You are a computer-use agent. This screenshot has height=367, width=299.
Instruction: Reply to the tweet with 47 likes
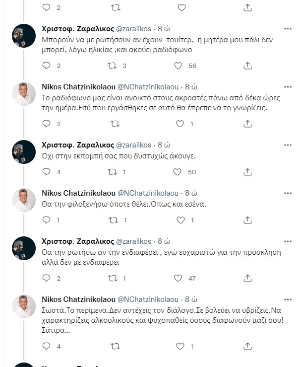click(47, 279)
